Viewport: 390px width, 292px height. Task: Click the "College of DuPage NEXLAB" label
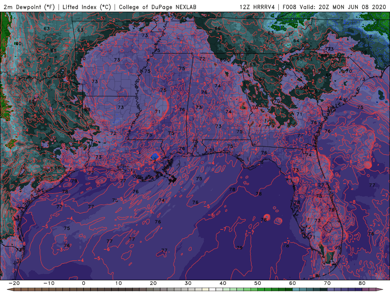pos(157,7)
